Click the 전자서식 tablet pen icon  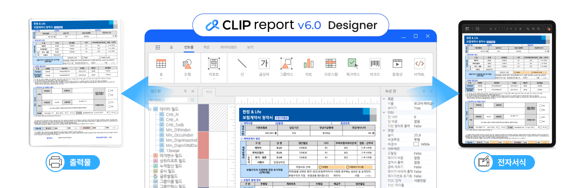point(484,162)
